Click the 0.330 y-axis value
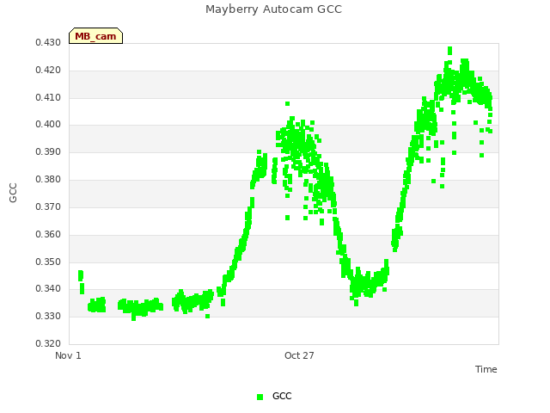 (x=48, y=316)
